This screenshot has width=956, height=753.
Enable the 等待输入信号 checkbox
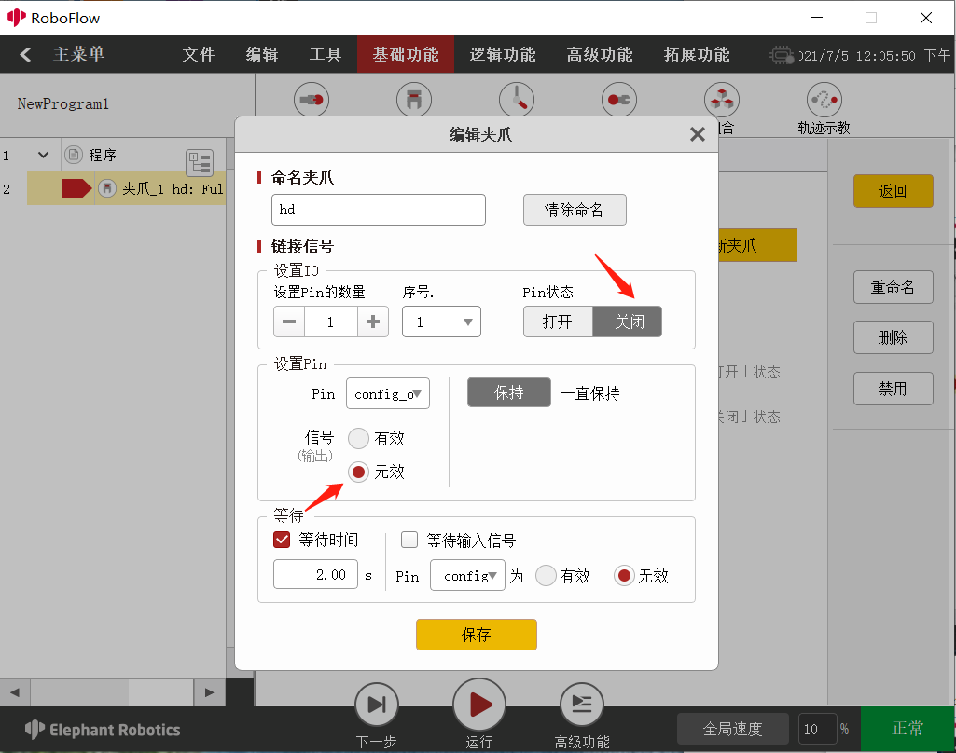[x=409, y=540]
